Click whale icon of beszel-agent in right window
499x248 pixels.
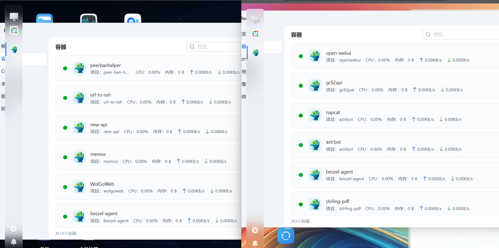point(315,175)
